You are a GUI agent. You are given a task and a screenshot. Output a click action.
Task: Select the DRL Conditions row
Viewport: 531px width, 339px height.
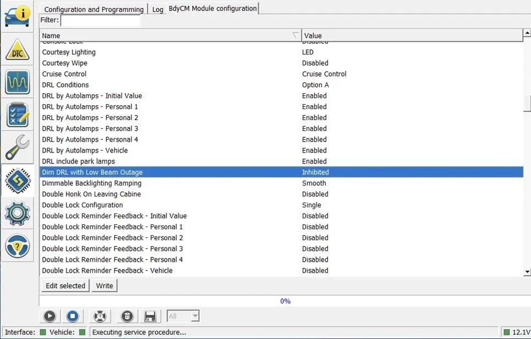click(x=281, y=85)
